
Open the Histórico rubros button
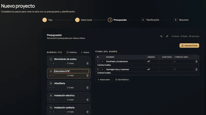pyautogui.click(x=72, y=52)
